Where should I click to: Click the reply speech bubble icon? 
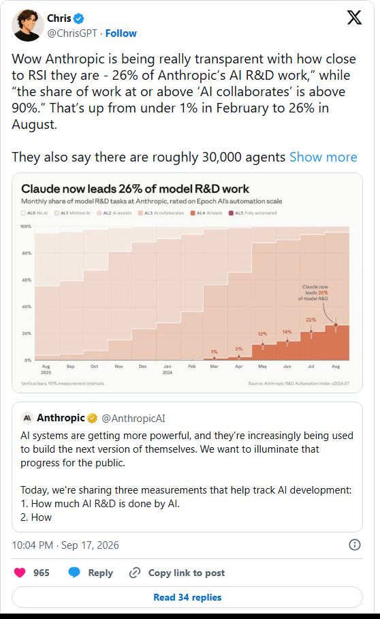(74, 573)
